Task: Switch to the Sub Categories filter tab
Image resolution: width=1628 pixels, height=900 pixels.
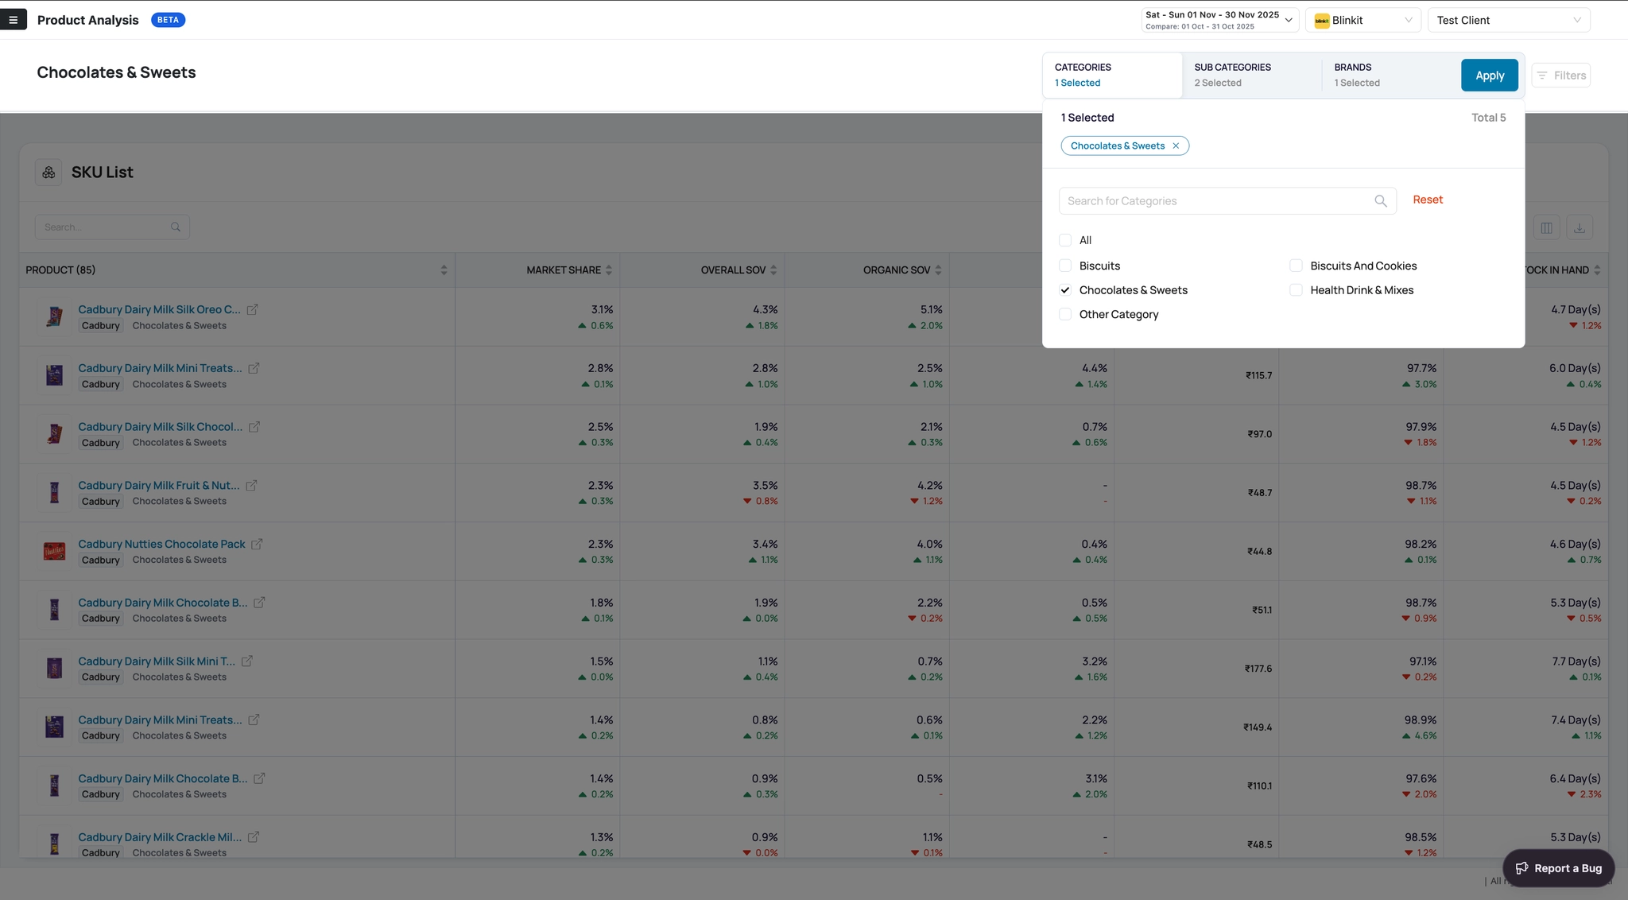Action: (1252, 76)
